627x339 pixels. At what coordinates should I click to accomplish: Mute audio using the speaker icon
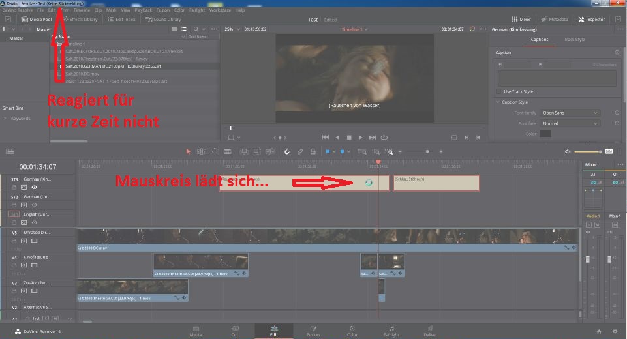pos(568,151)
